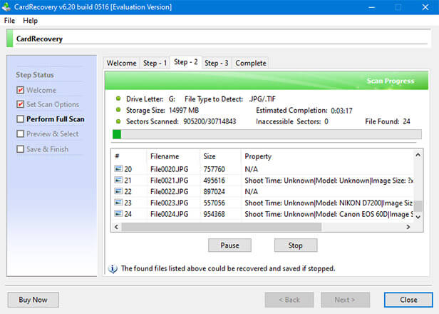The image size is (439, 314).
Task: Sort by the Size column header
Action: 220,156
